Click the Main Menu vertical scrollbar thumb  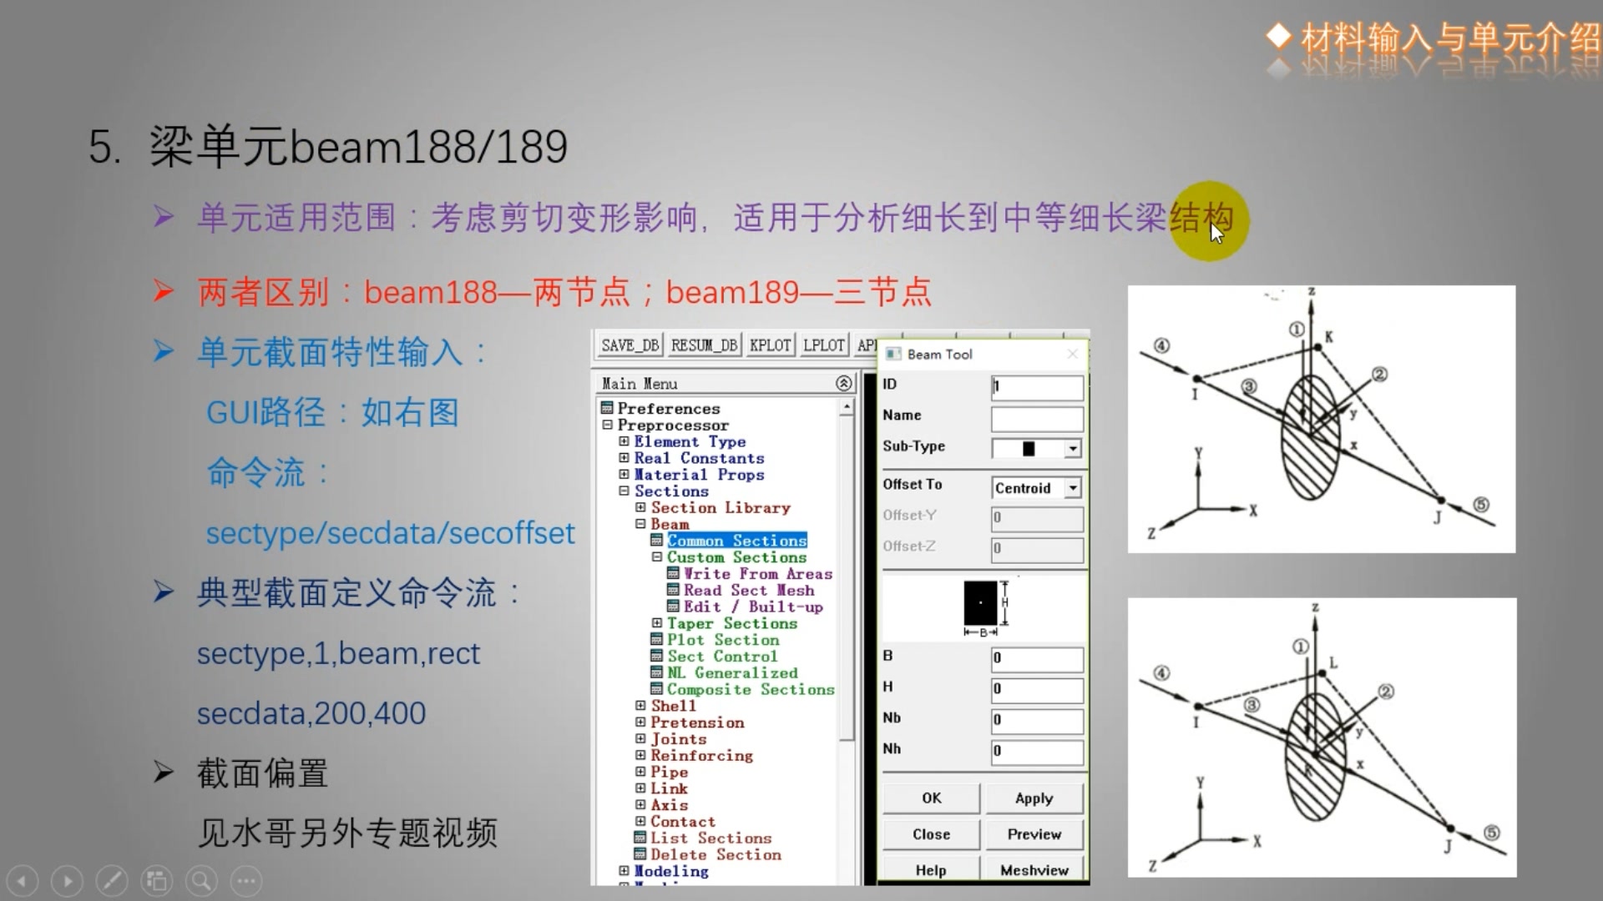[x=847, y=577]
